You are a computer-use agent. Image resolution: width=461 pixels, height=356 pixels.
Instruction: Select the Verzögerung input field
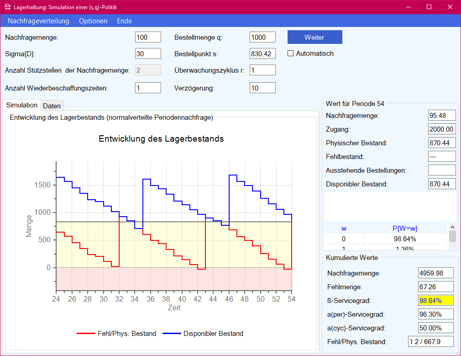pos(262,88)
